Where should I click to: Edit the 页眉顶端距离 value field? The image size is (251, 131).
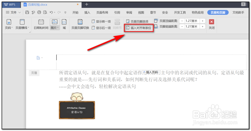coord(192,21)
